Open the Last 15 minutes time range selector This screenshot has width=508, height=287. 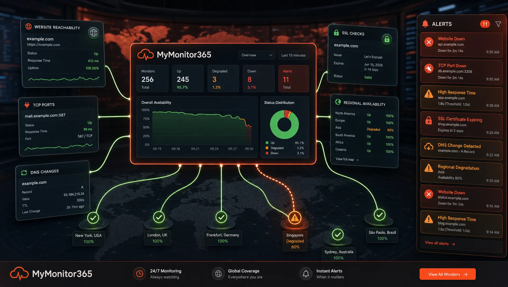(293, 55)
